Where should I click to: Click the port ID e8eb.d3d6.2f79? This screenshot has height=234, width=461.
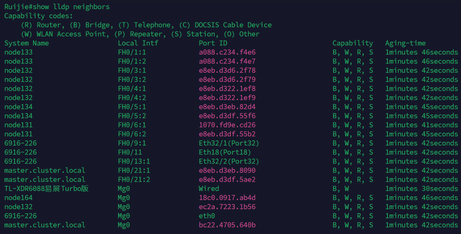(x=227, y=80)
